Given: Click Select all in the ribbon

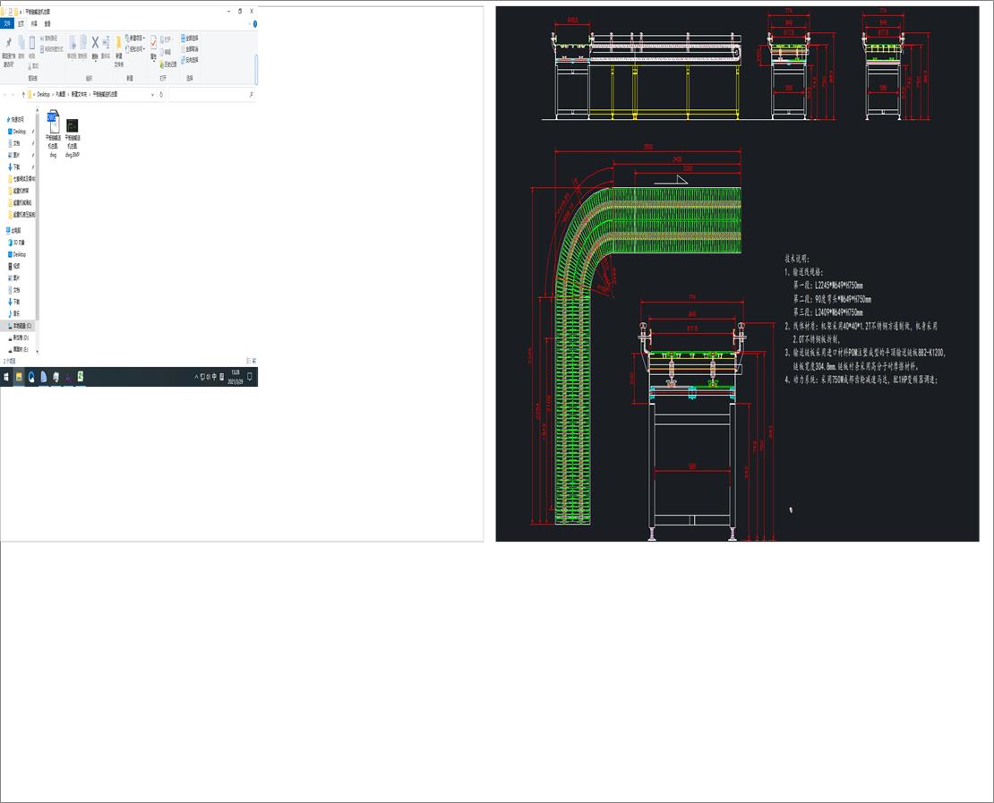Looking at the screenshot, I should [191, 38].
